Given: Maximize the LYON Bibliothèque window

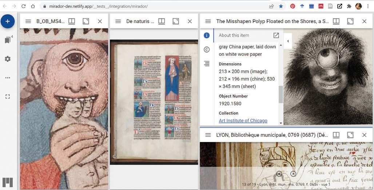Looking at the screenshot, I should [350, 135].
